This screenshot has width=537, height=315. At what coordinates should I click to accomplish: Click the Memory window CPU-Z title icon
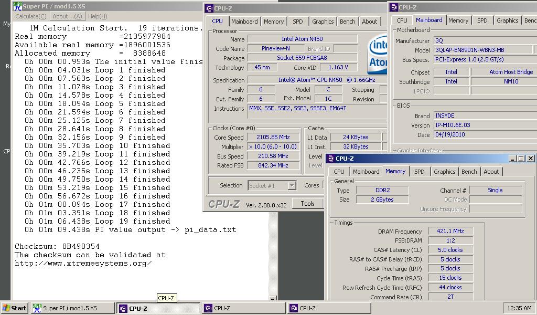(x=331, y=159)
